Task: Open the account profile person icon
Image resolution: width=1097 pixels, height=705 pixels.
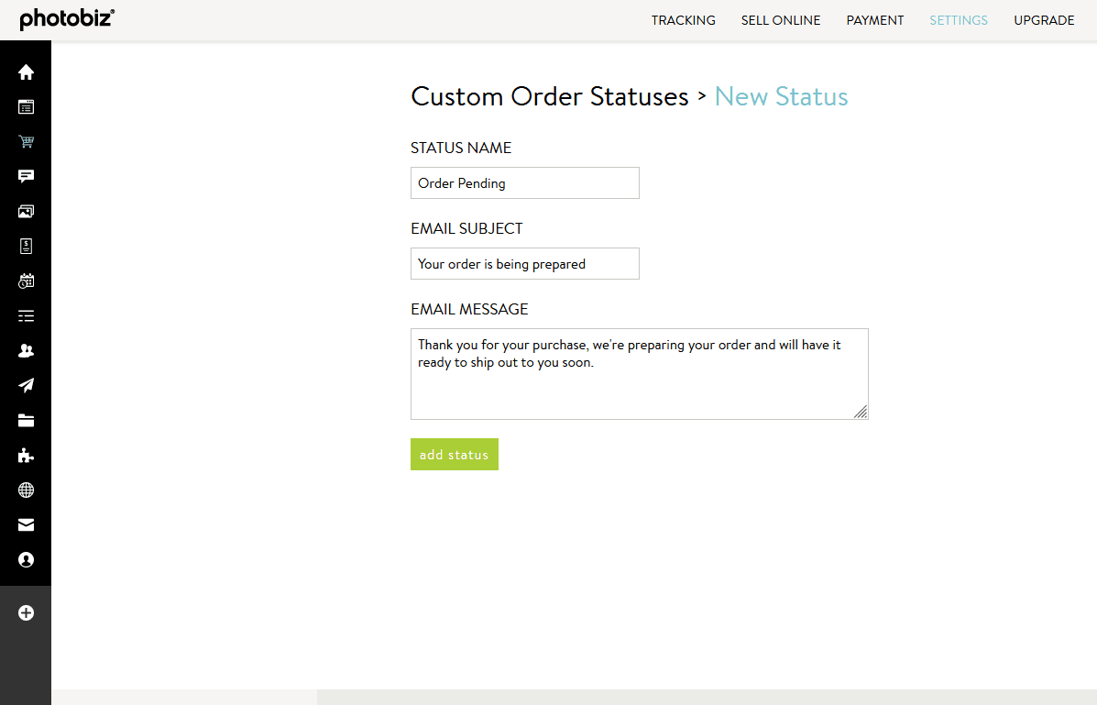Action: [x=26, y=560]
